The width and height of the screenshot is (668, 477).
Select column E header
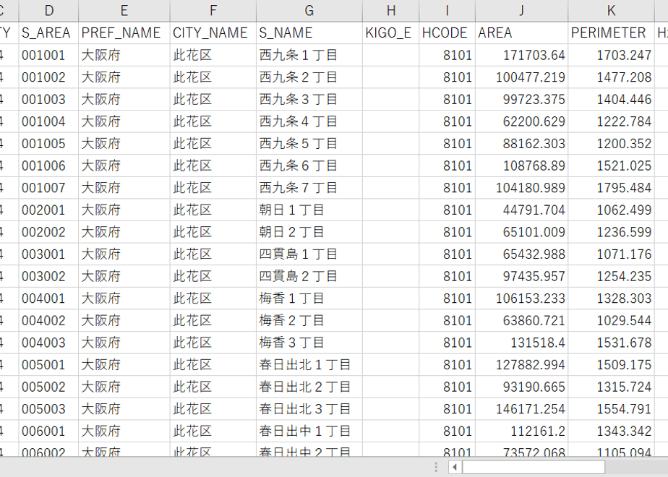tap(124, 11)
